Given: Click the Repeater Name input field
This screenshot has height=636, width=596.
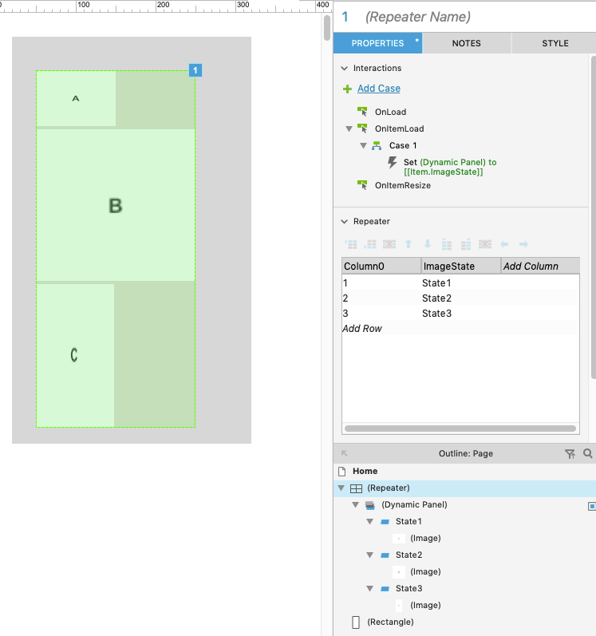Looking at the screenshot, I should pyautogui.click(x=471, y=17).
